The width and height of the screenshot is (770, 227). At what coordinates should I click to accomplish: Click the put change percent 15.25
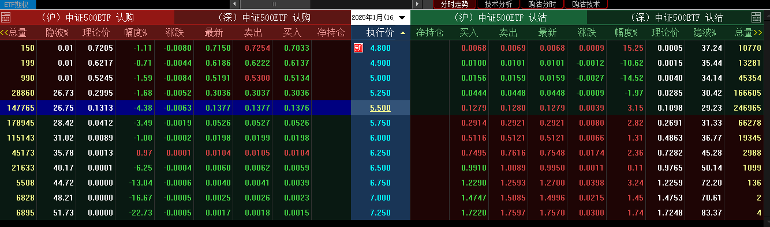tap(633, 48)
